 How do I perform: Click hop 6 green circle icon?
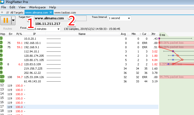[x=1, y=60]
